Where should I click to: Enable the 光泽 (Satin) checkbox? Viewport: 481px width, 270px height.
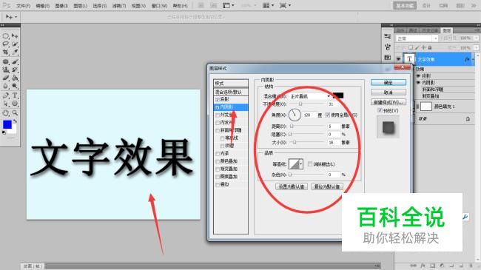[218, 153]
